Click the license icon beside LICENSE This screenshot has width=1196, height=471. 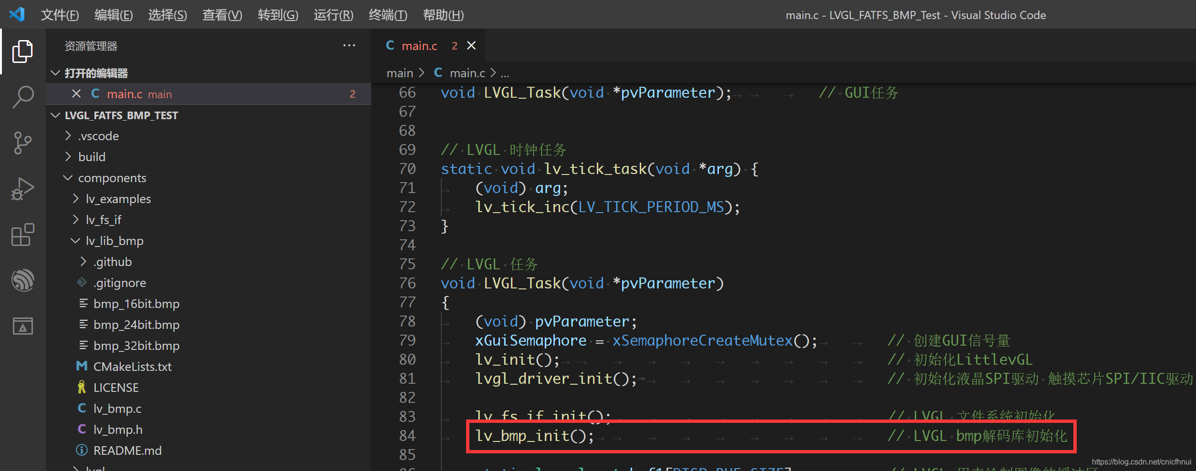pyautogui.click(x=82, y=387)
